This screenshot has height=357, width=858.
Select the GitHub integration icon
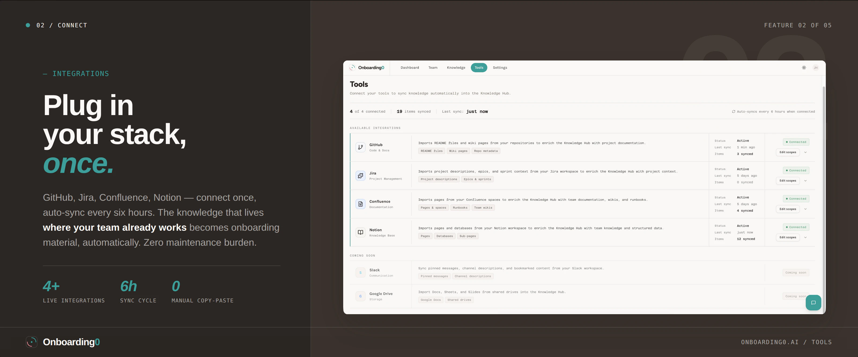(360, 147)
